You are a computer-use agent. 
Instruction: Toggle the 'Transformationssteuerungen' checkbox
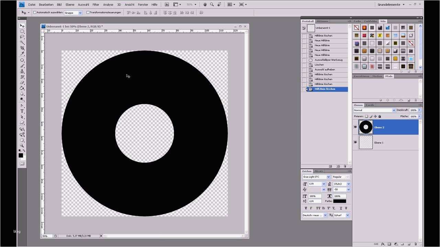(x=88, y=12)
